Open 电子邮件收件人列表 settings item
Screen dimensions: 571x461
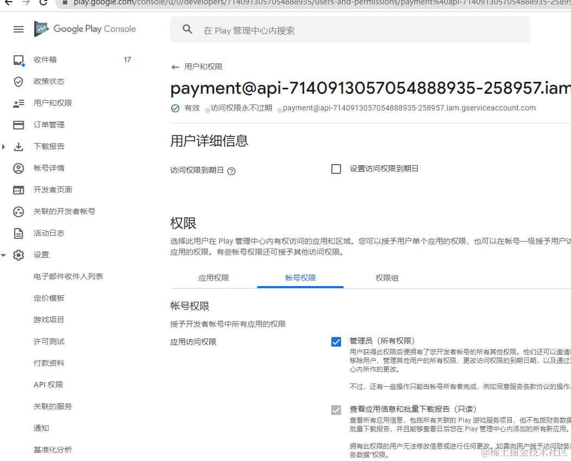coord(68,276)
